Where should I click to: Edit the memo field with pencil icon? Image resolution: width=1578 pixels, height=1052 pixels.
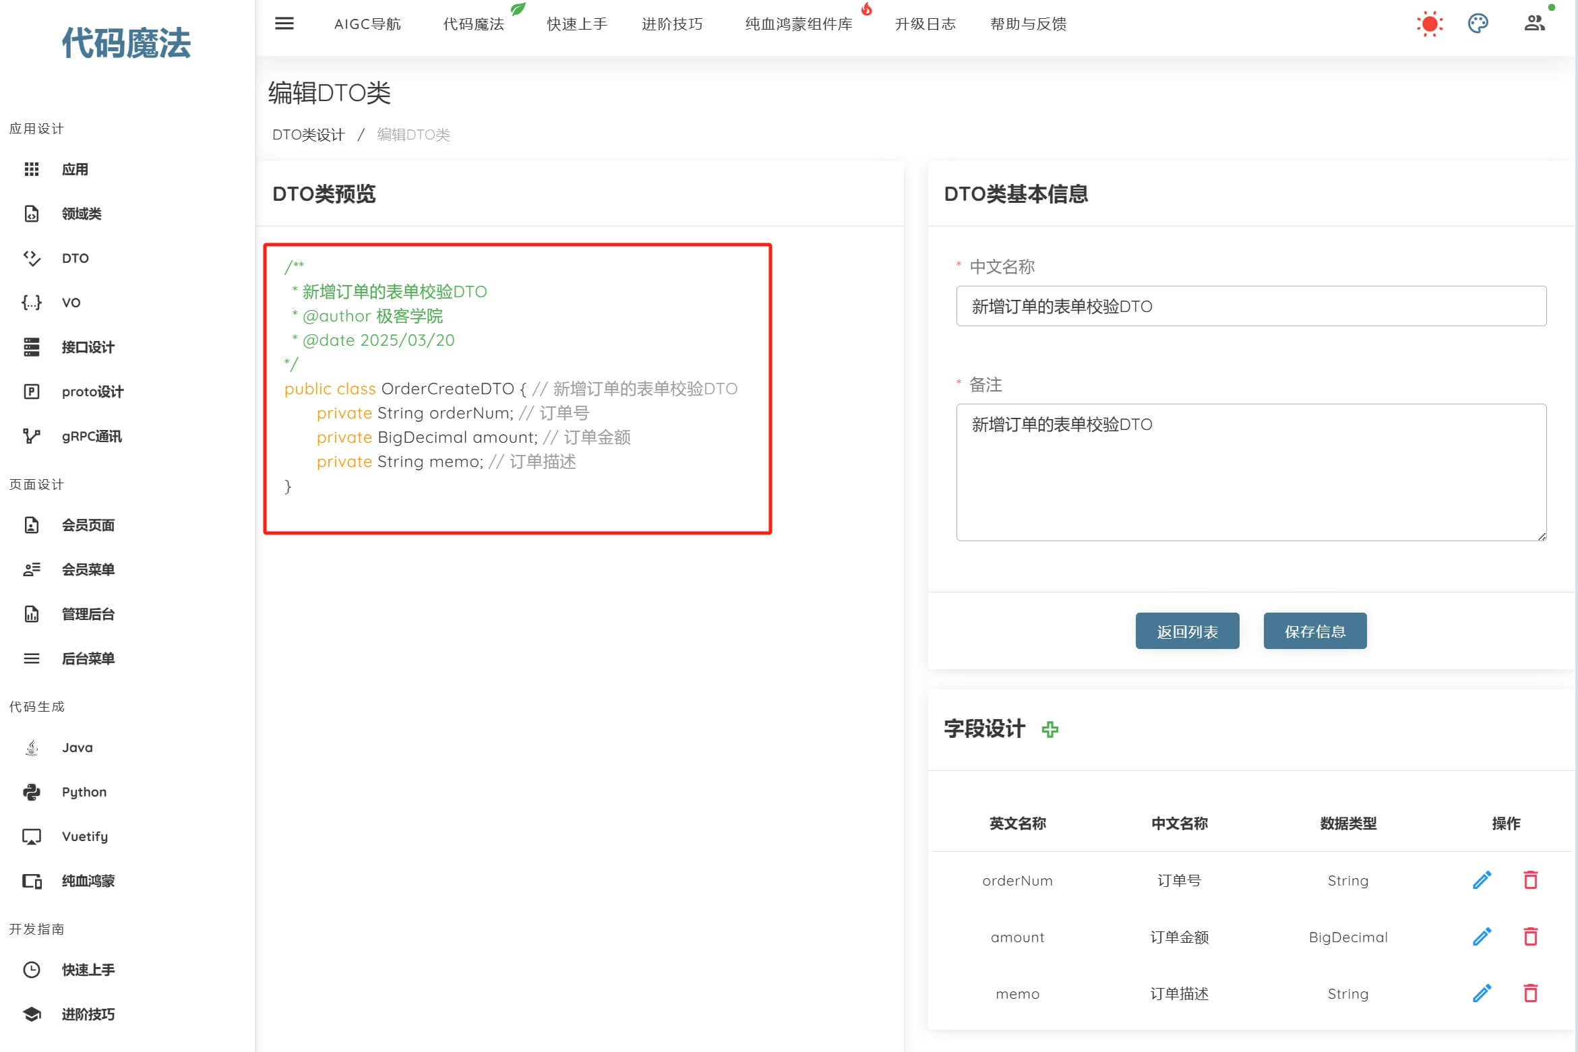(x=1482, y=993)
